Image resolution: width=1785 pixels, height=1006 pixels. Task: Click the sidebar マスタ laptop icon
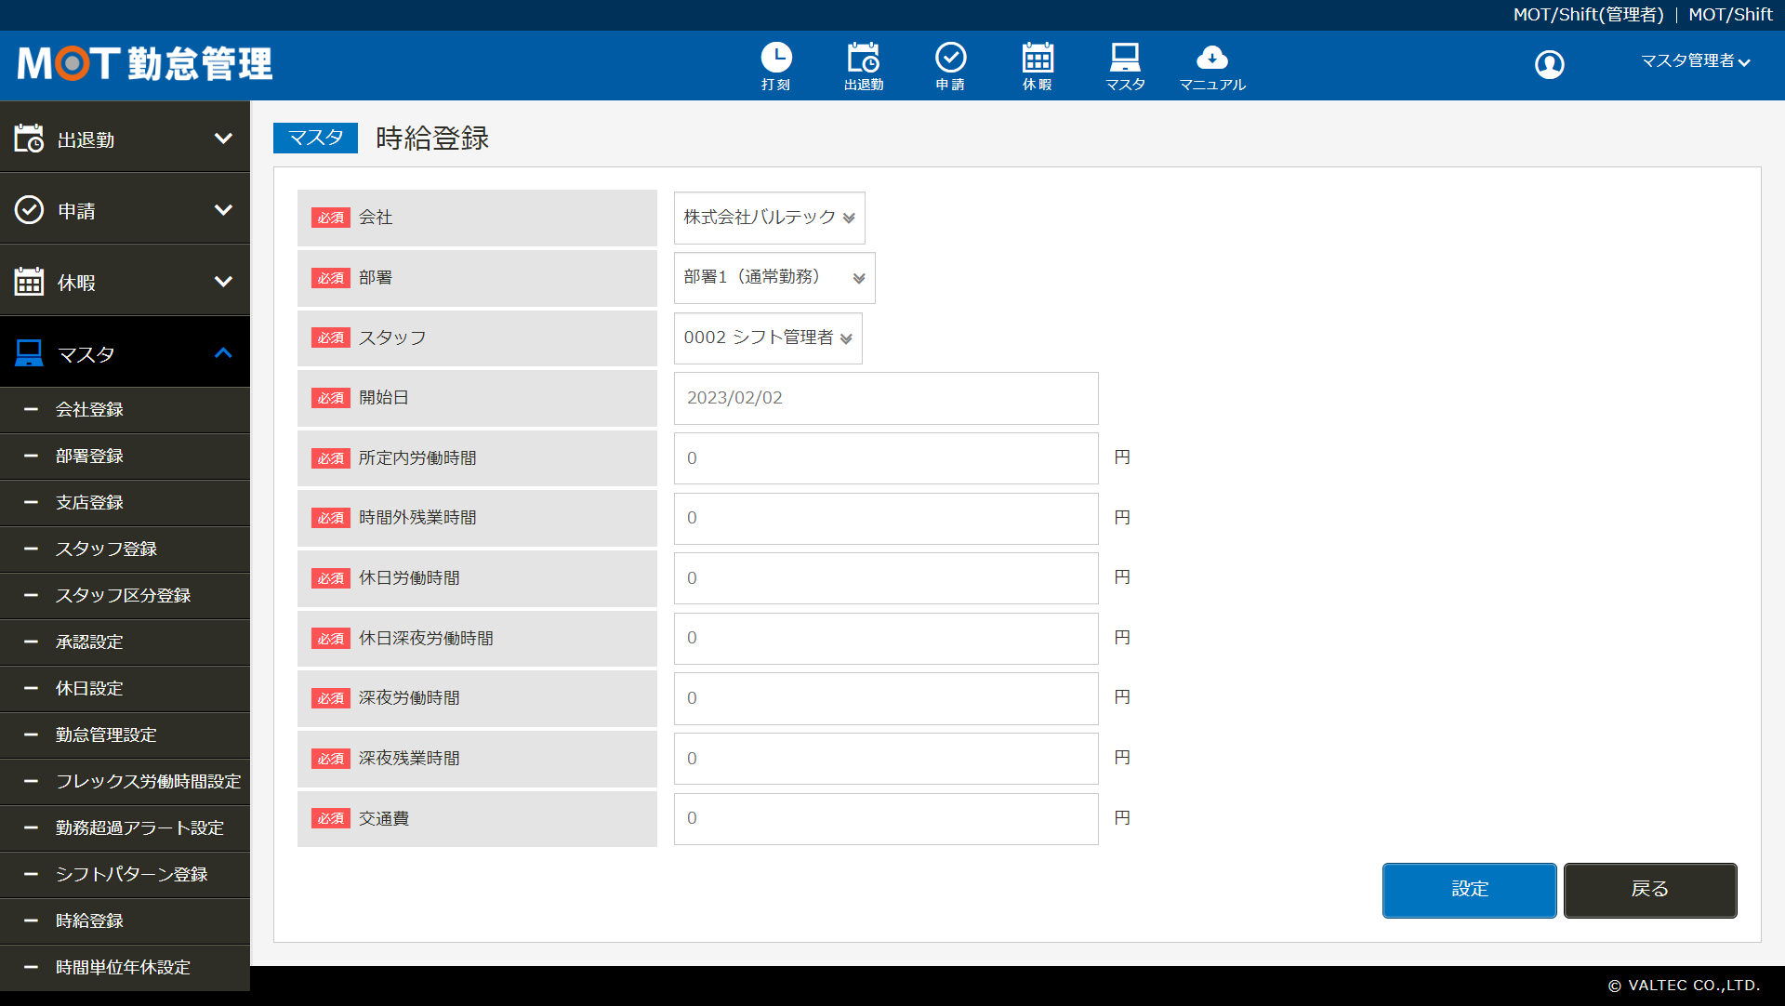click(29, 353)
